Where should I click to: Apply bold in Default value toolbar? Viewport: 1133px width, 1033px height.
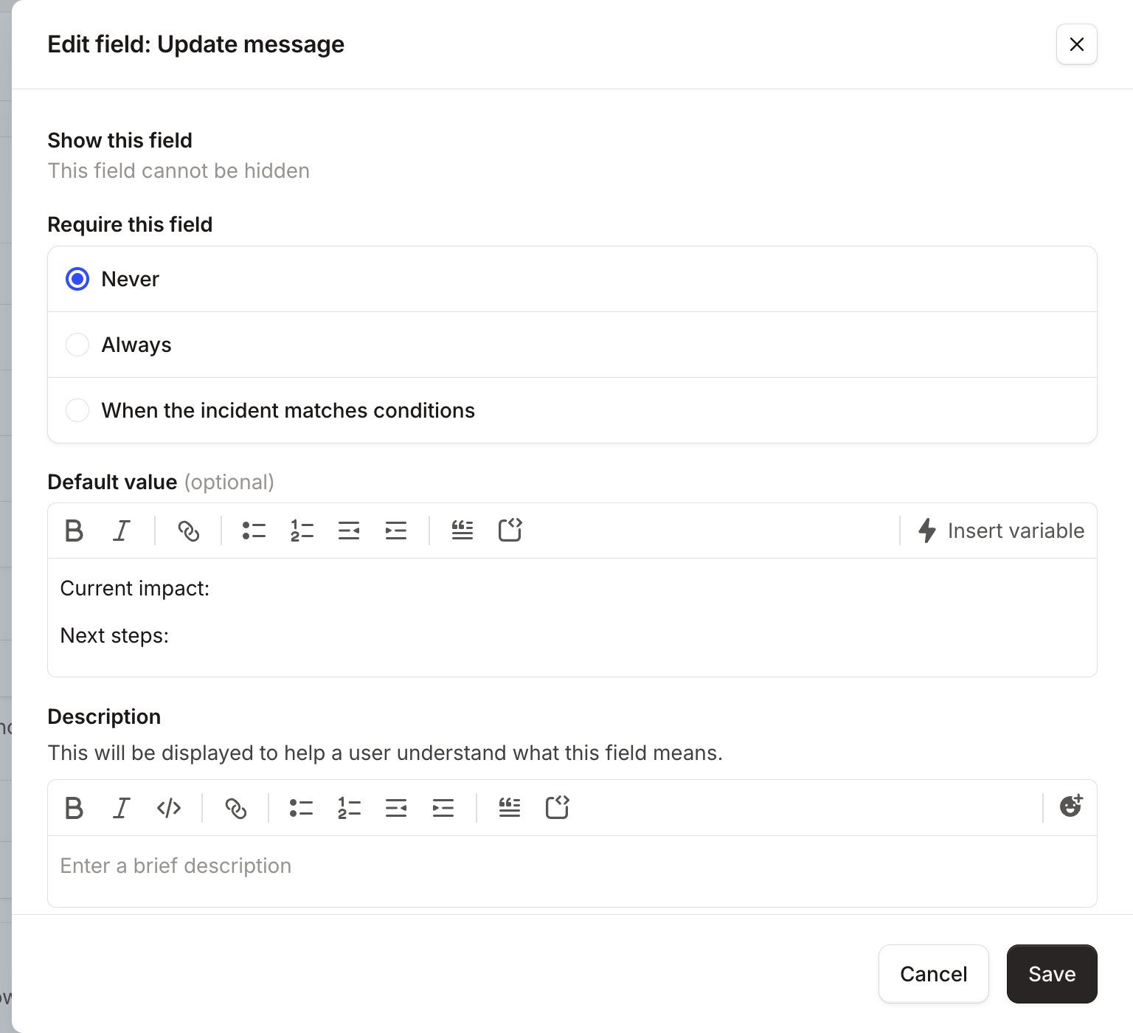(74, 531)
